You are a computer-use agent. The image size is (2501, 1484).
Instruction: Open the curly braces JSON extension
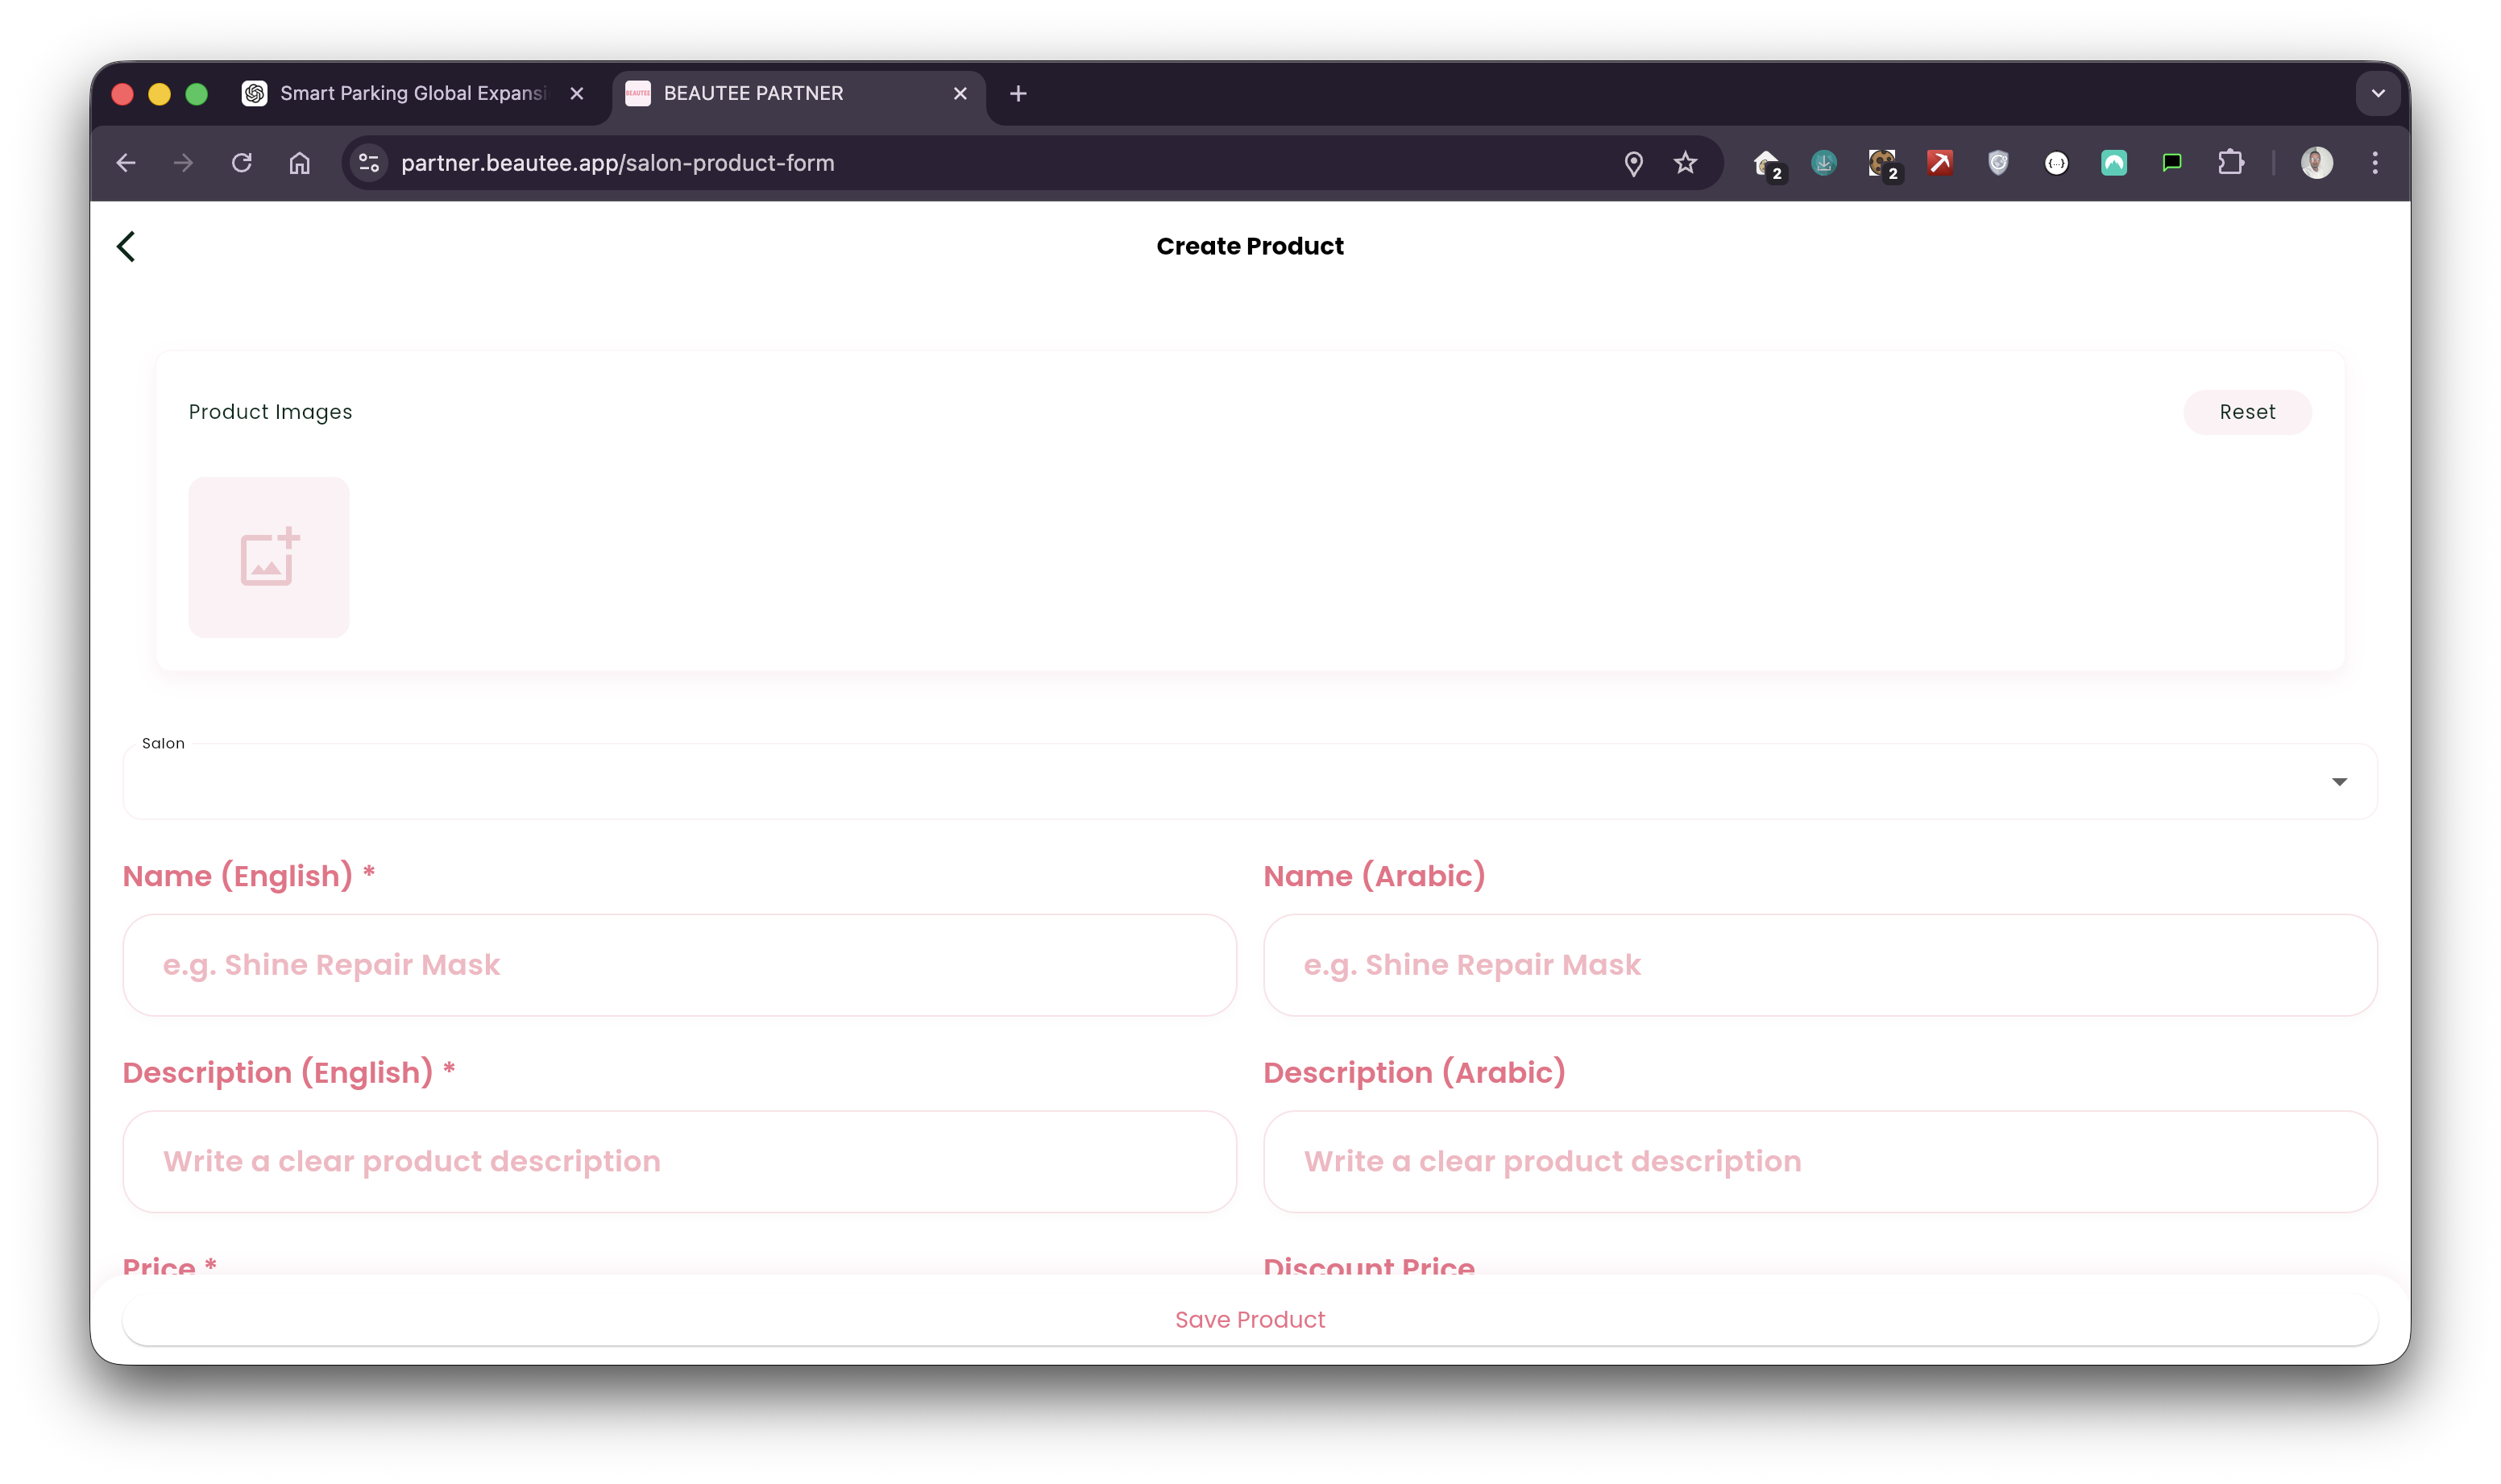(x=2056, y=163)
